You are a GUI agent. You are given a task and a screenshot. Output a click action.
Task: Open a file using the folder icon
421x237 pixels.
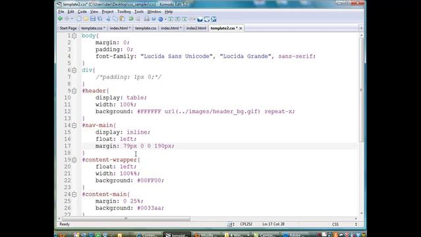[86, 19]
